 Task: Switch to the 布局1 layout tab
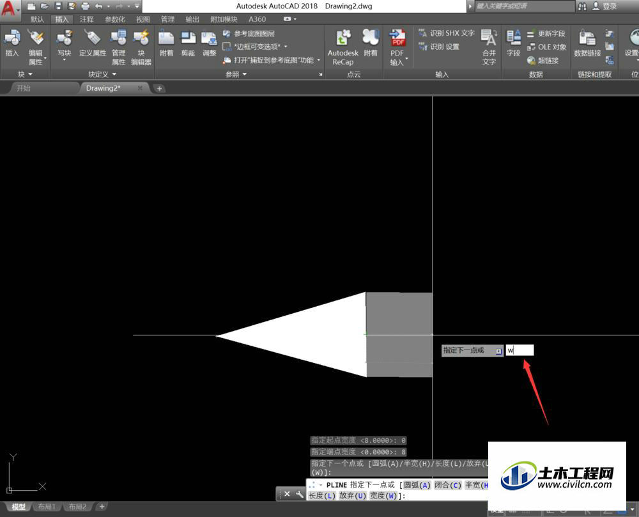(x=47, y=506)
